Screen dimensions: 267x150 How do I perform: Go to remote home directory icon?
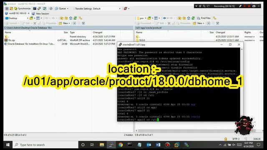[189, 18]
